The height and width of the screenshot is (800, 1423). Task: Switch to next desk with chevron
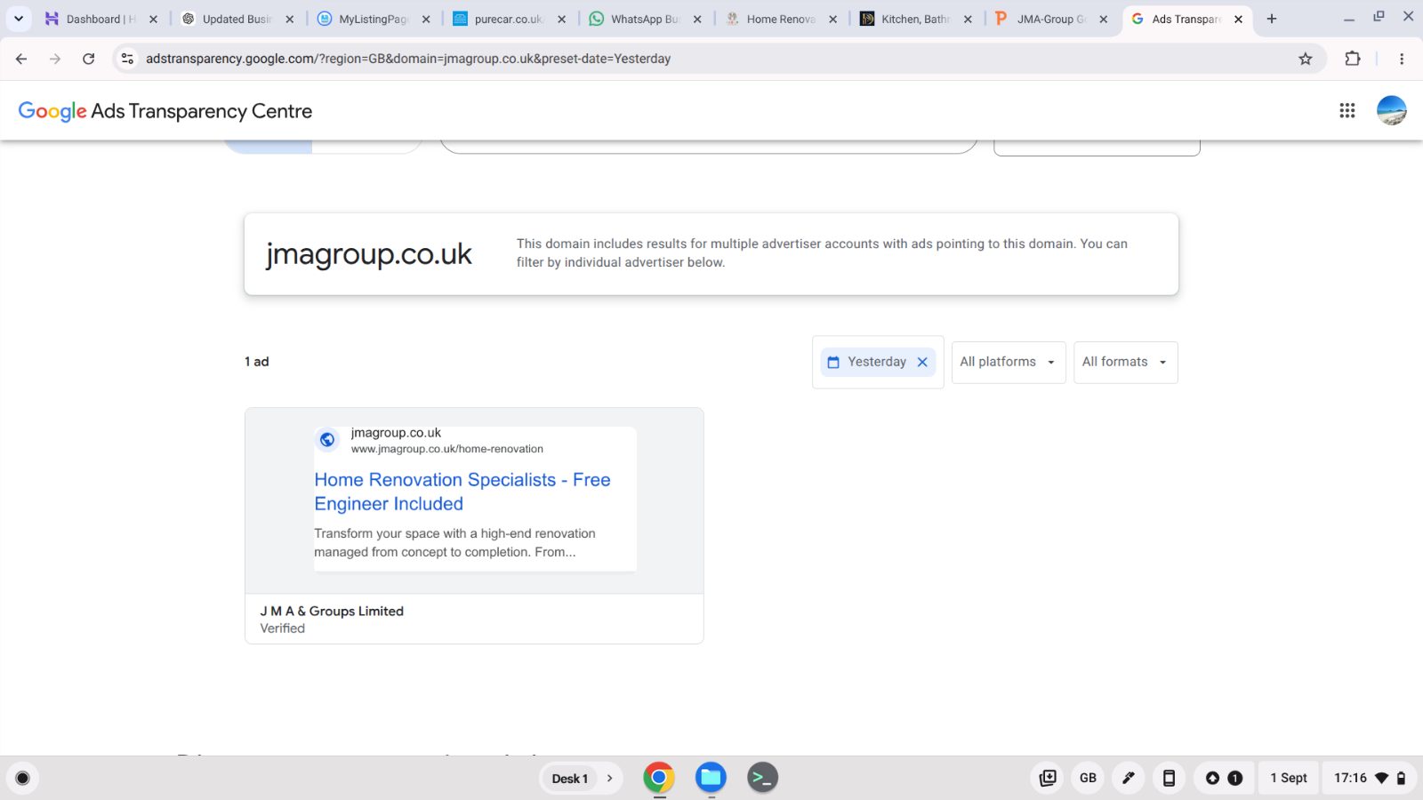click(x=610, y=779)
